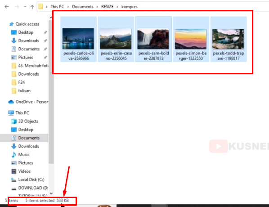
Task: Click RESIZE in the address breadcrumb
Action: coord(107,7)
